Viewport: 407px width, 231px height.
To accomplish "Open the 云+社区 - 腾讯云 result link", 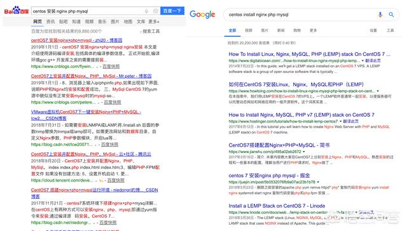I will tap(91, 154).
